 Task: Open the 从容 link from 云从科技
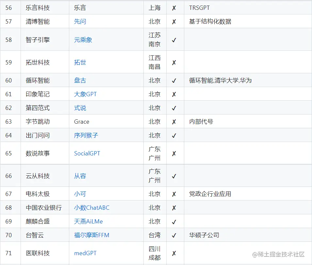[80, 176]
